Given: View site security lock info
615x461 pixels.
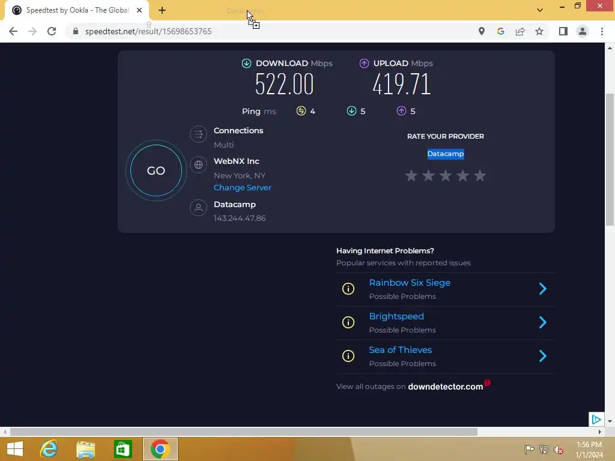Looking at the screenshot, I should point(76,31).
